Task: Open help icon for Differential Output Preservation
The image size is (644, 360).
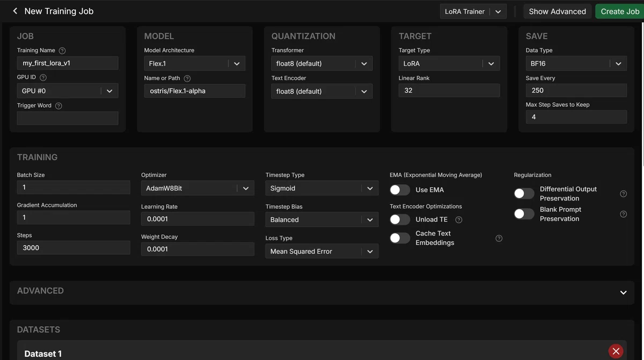Action: pos(624,194)
